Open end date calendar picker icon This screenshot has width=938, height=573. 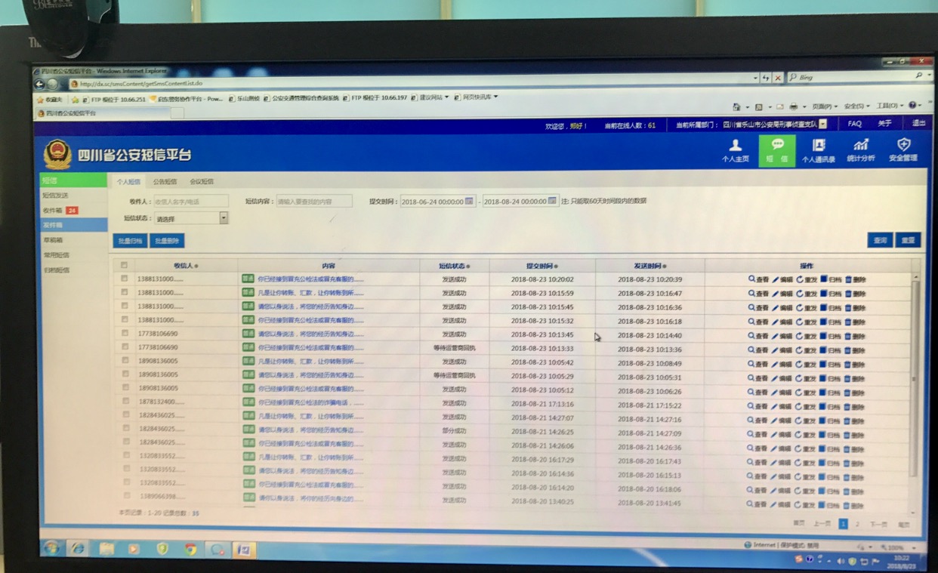pos(552,201)
